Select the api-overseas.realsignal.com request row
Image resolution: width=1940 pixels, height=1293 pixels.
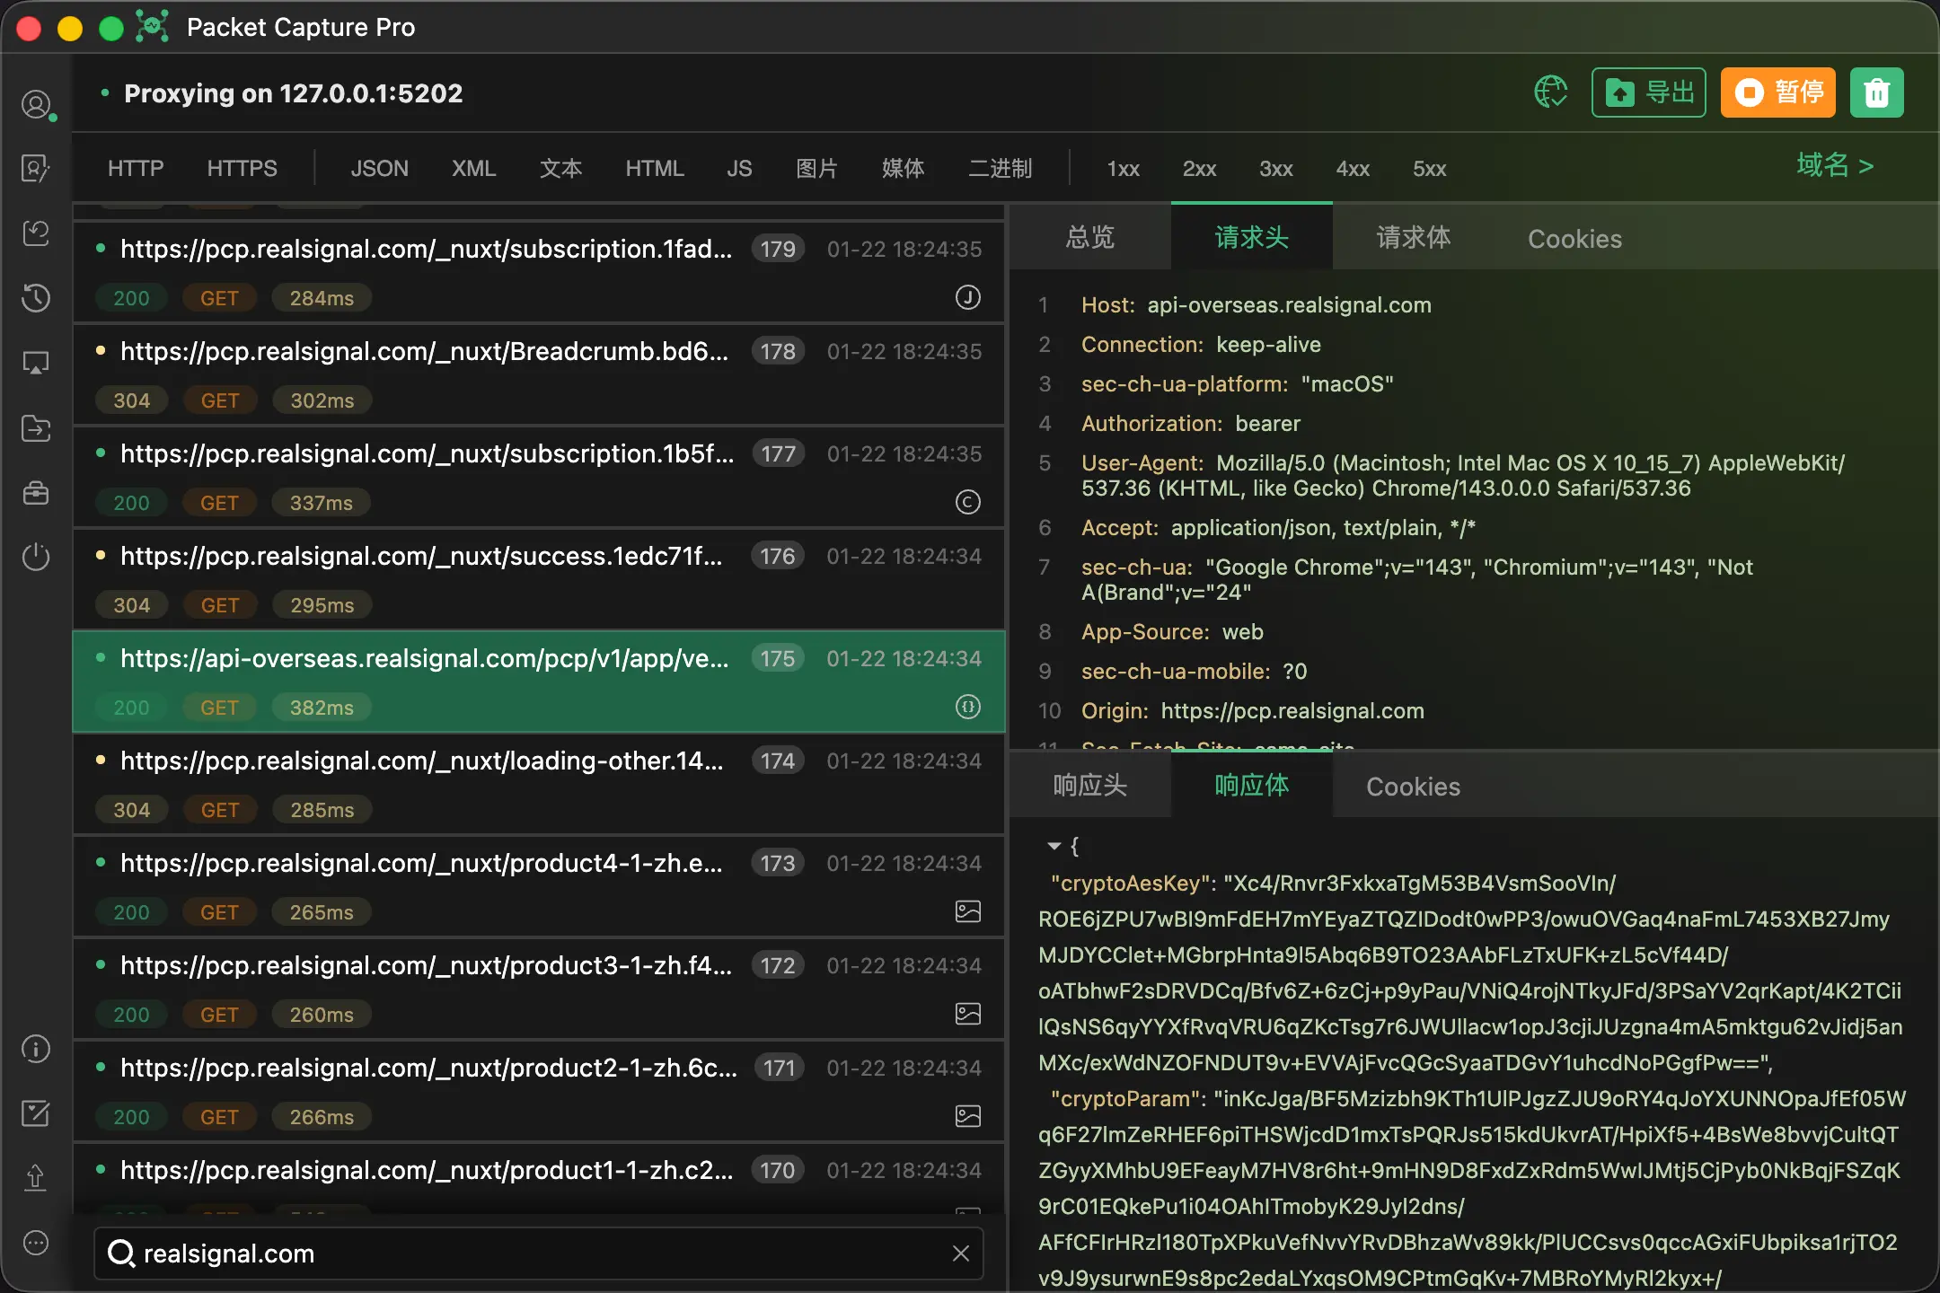pyautogui.click(x=539, y=682)
